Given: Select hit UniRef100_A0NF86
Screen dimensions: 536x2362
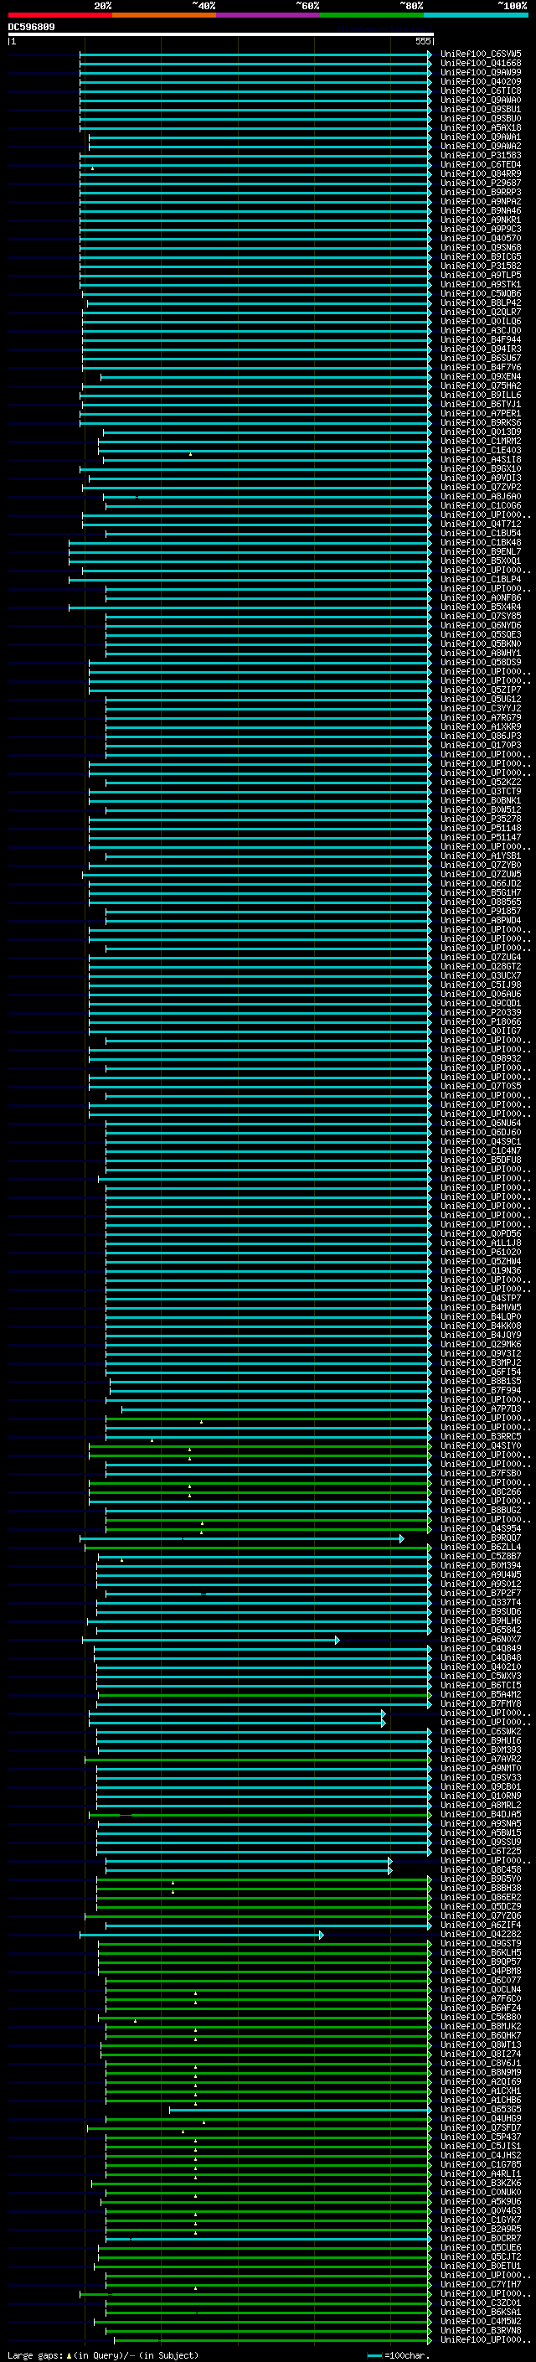Looking at the screenshot, I should (x=481, y=598).
